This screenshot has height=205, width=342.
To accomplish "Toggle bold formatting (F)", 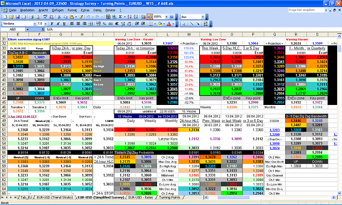I will pyautogui.click(x=52, y=24).
